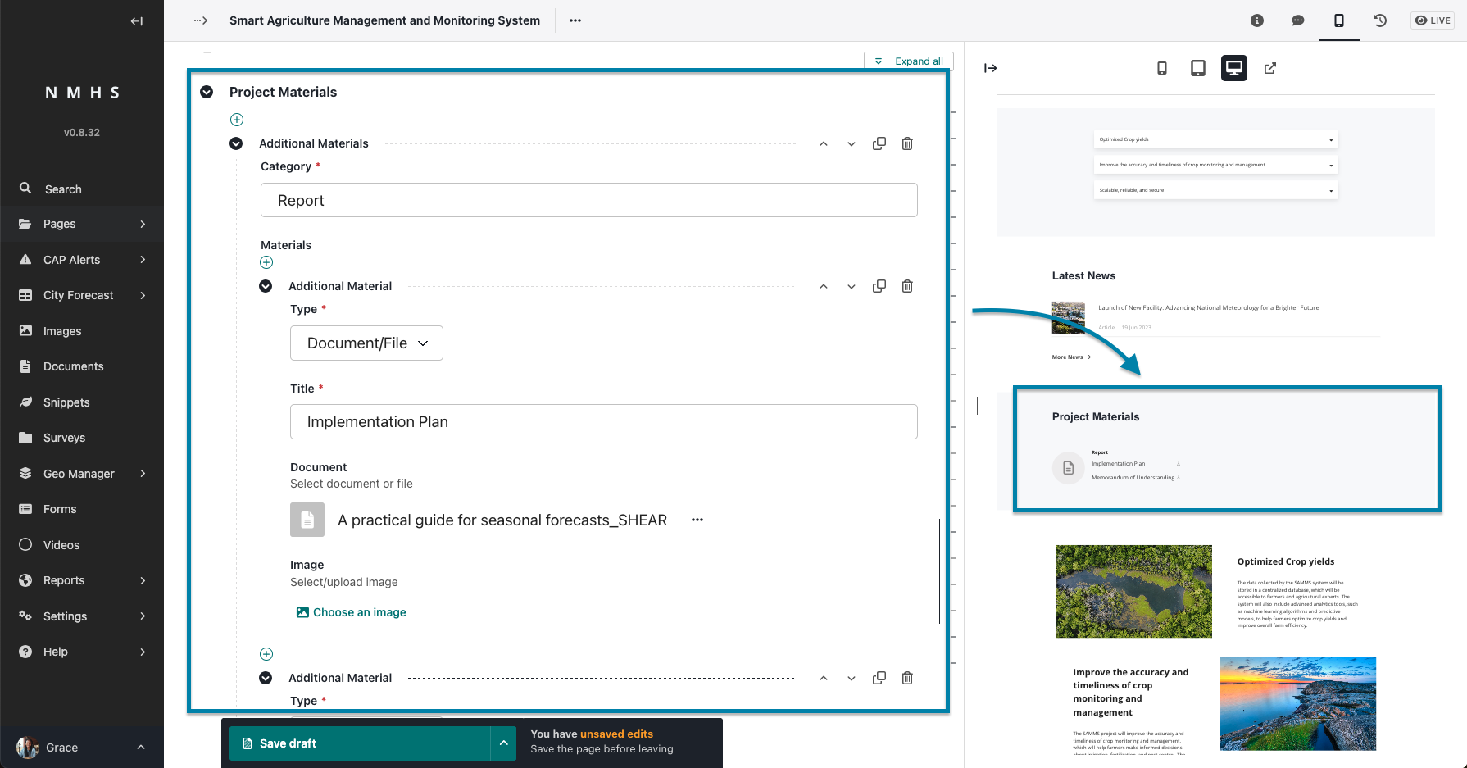The image size is (1467, 768).
Task: Toggle the preview panel icon in header
Action: pyautogui.click(x=1339, y=20)
